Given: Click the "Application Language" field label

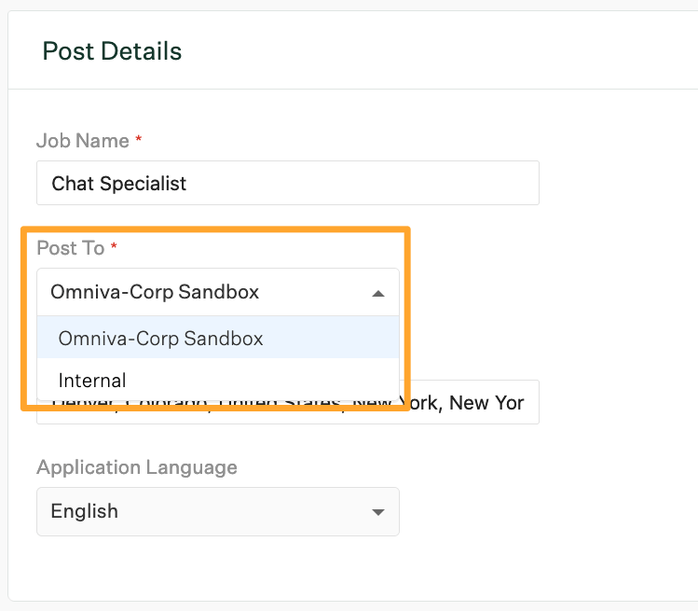Looking at the screenshot, I should click(137, 466).
